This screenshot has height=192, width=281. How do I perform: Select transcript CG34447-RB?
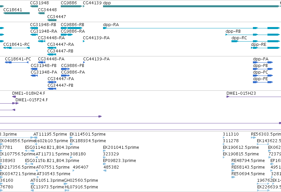tap(52, 54)
